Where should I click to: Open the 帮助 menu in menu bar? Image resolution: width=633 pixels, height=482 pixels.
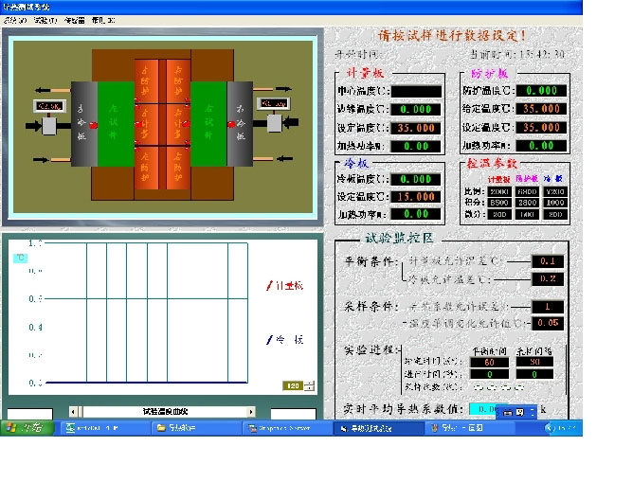(x=103, y=19)
